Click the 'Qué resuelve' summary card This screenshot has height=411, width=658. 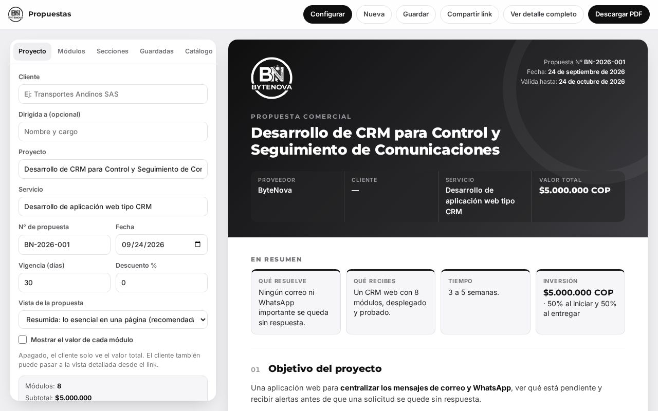296,302
